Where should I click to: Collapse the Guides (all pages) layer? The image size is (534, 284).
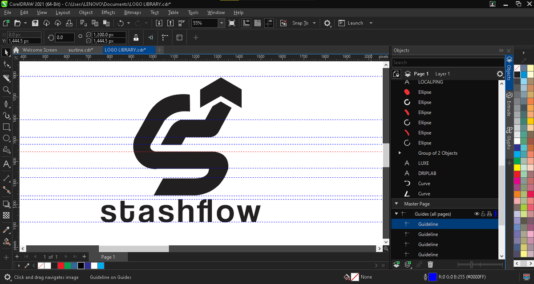[x=396, y=214]
